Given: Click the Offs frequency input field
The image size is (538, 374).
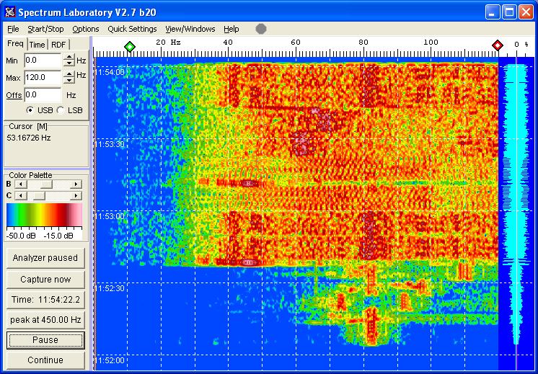Looking at the screenshot, I should [x=42, y=94].
